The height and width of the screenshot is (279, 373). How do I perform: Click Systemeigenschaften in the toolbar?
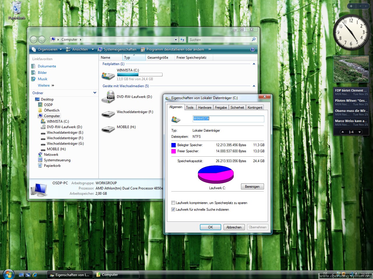117,49
